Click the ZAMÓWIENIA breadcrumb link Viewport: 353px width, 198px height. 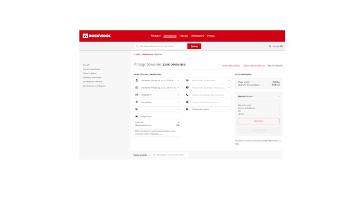(x=147, y=55)
